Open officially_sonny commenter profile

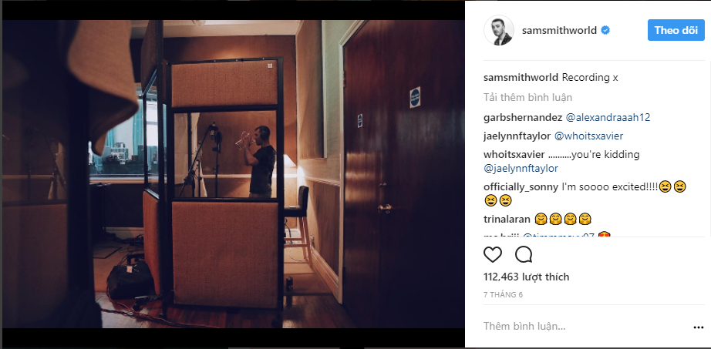(x=521, y=186)
